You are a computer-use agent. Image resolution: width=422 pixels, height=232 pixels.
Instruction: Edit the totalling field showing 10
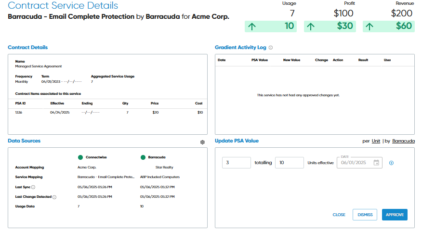(x=290, y=163)
